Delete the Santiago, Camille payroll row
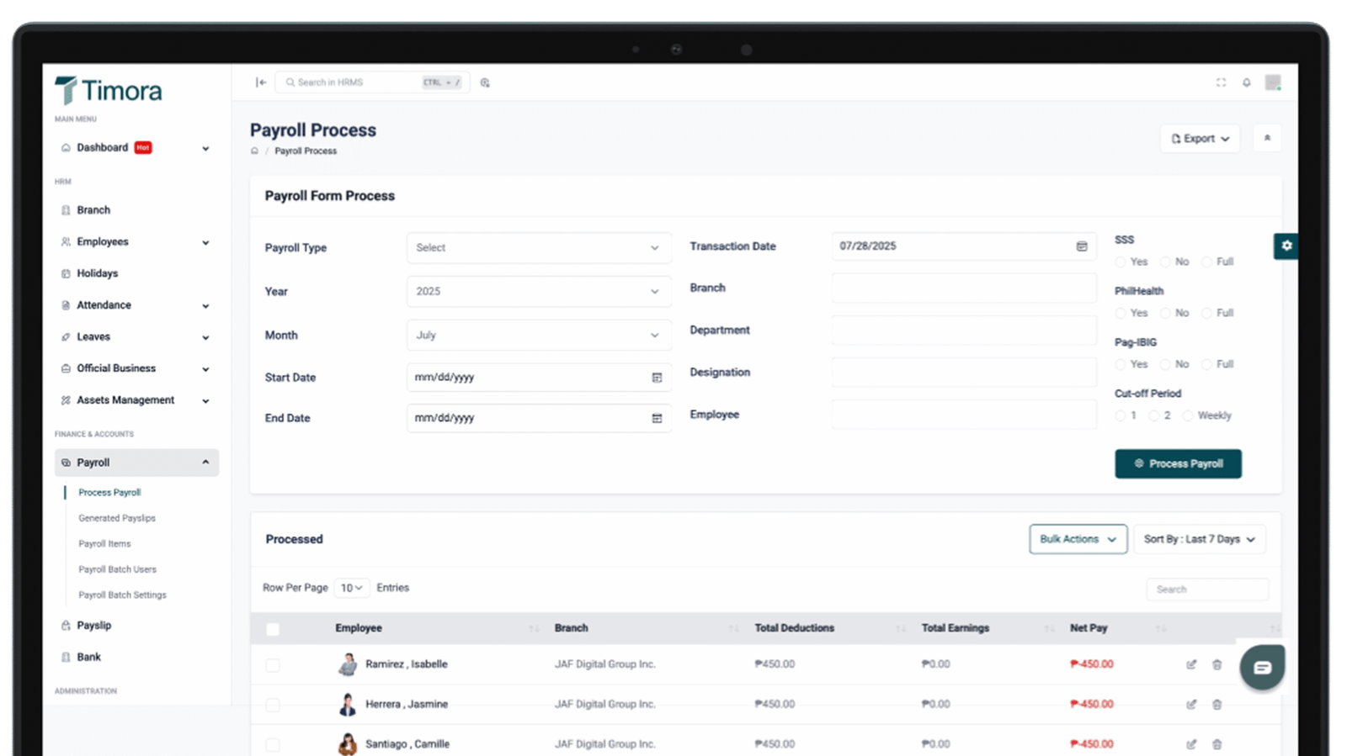 click(x=1217, y=744)
